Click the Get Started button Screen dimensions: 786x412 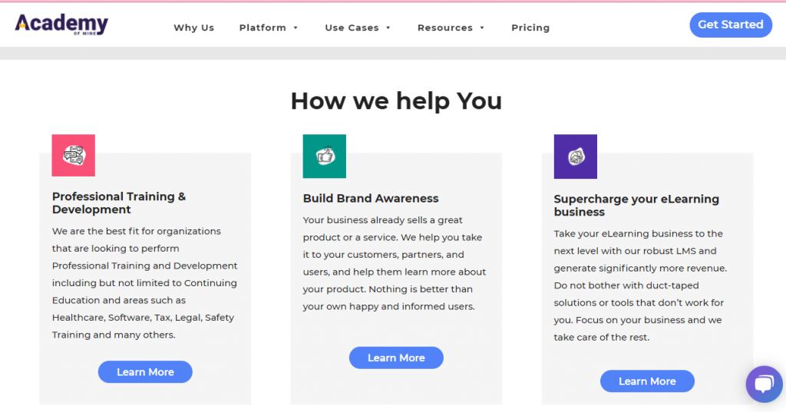pyautogui.click(x=731, y=25)
